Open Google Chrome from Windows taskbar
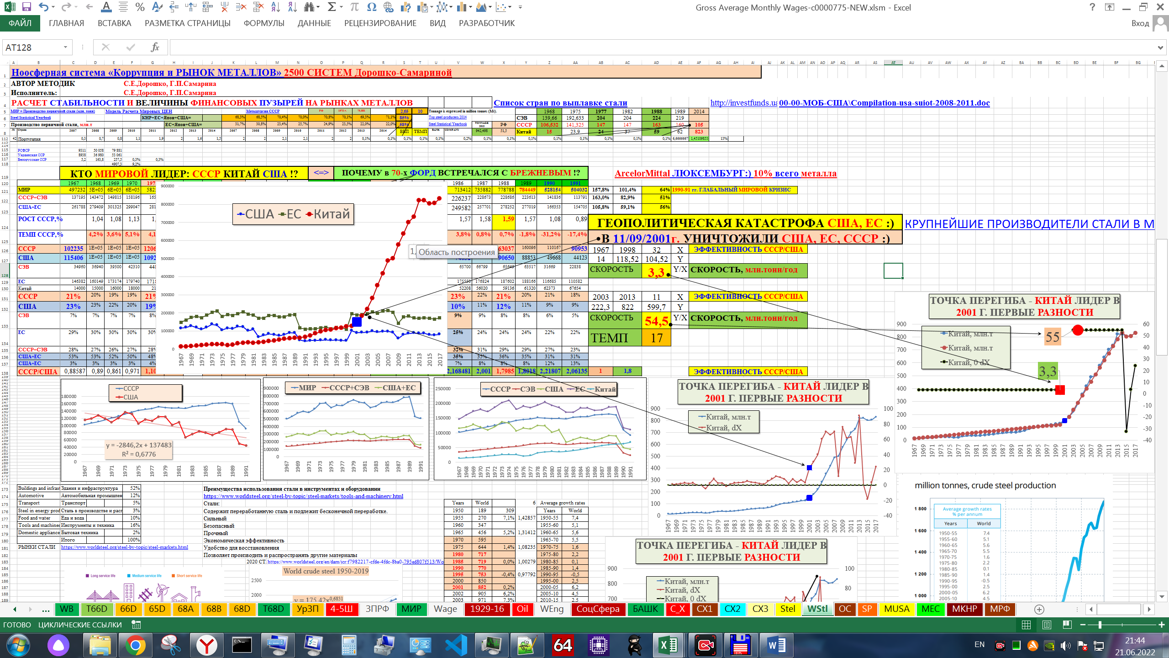Screen dimensions: 1169x658 click(x=135, y=645)
